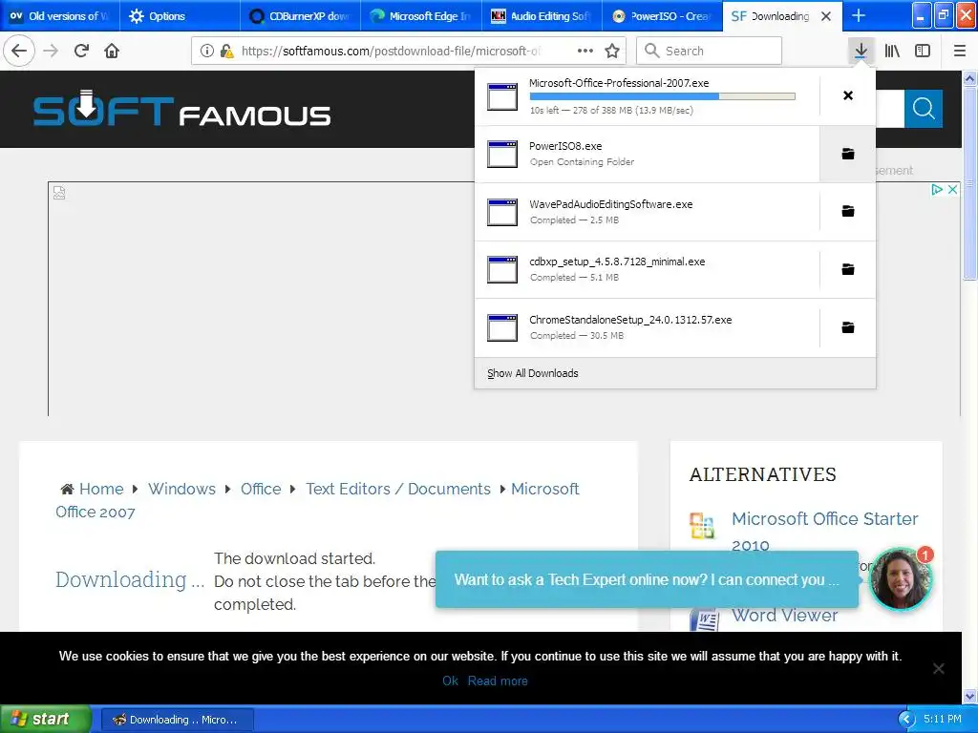Click the page vertical scrollbar thumb
Viewport: 978px width, 733px height.
969,182
